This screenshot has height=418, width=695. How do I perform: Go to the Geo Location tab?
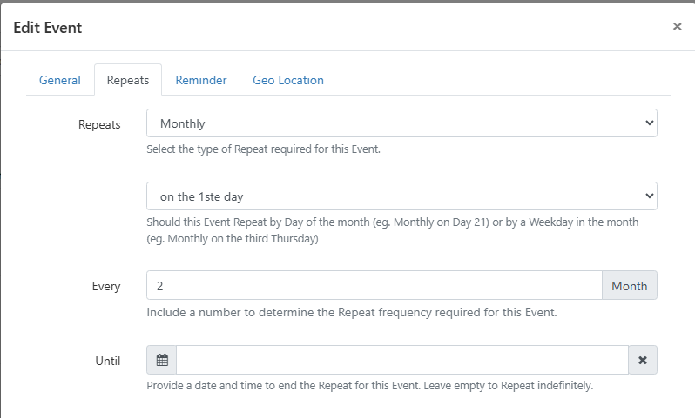tap(288, 80)
